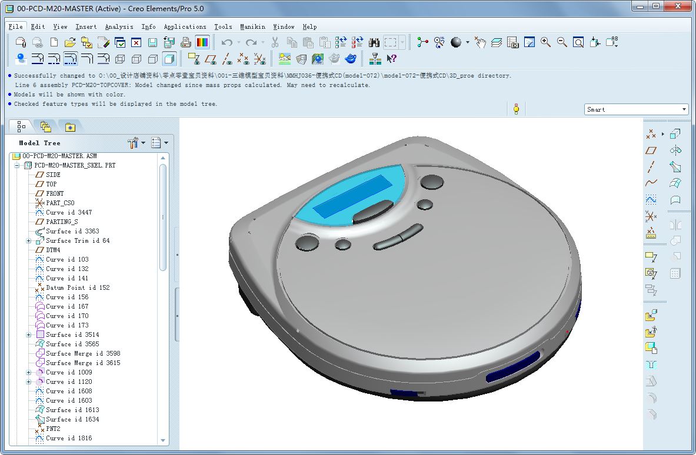This screenshot has height=455, width=696.
Task: Select Curve id 3447 in model tree
Action: pyautogui.click(x=69, y=212)
